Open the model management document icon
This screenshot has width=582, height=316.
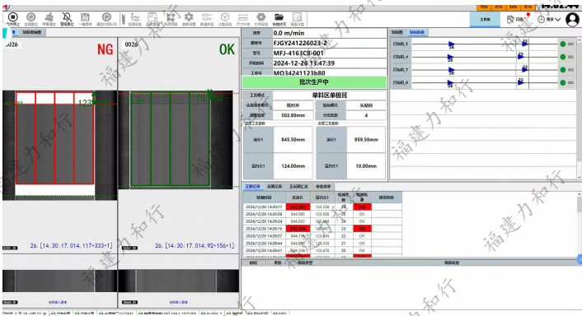tap(153, 17)
